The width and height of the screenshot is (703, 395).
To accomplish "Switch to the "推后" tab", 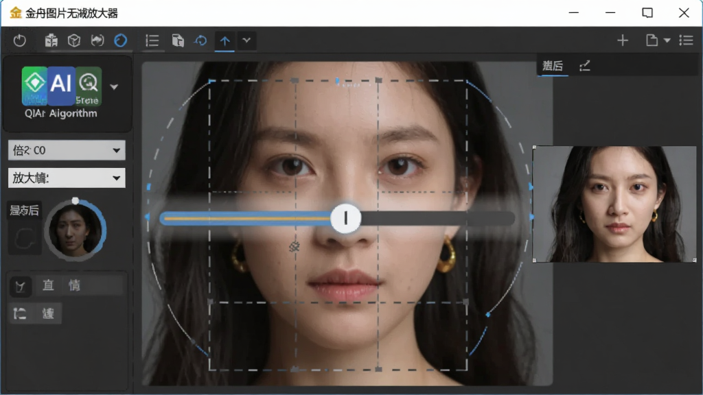I will pos(553,66).
